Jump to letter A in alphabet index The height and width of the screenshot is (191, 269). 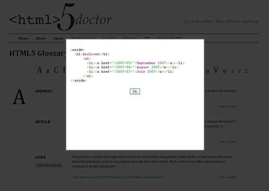(x=39, y=70)
